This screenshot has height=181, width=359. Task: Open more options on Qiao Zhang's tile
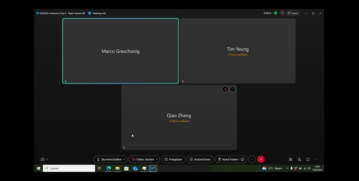(233, 89)
